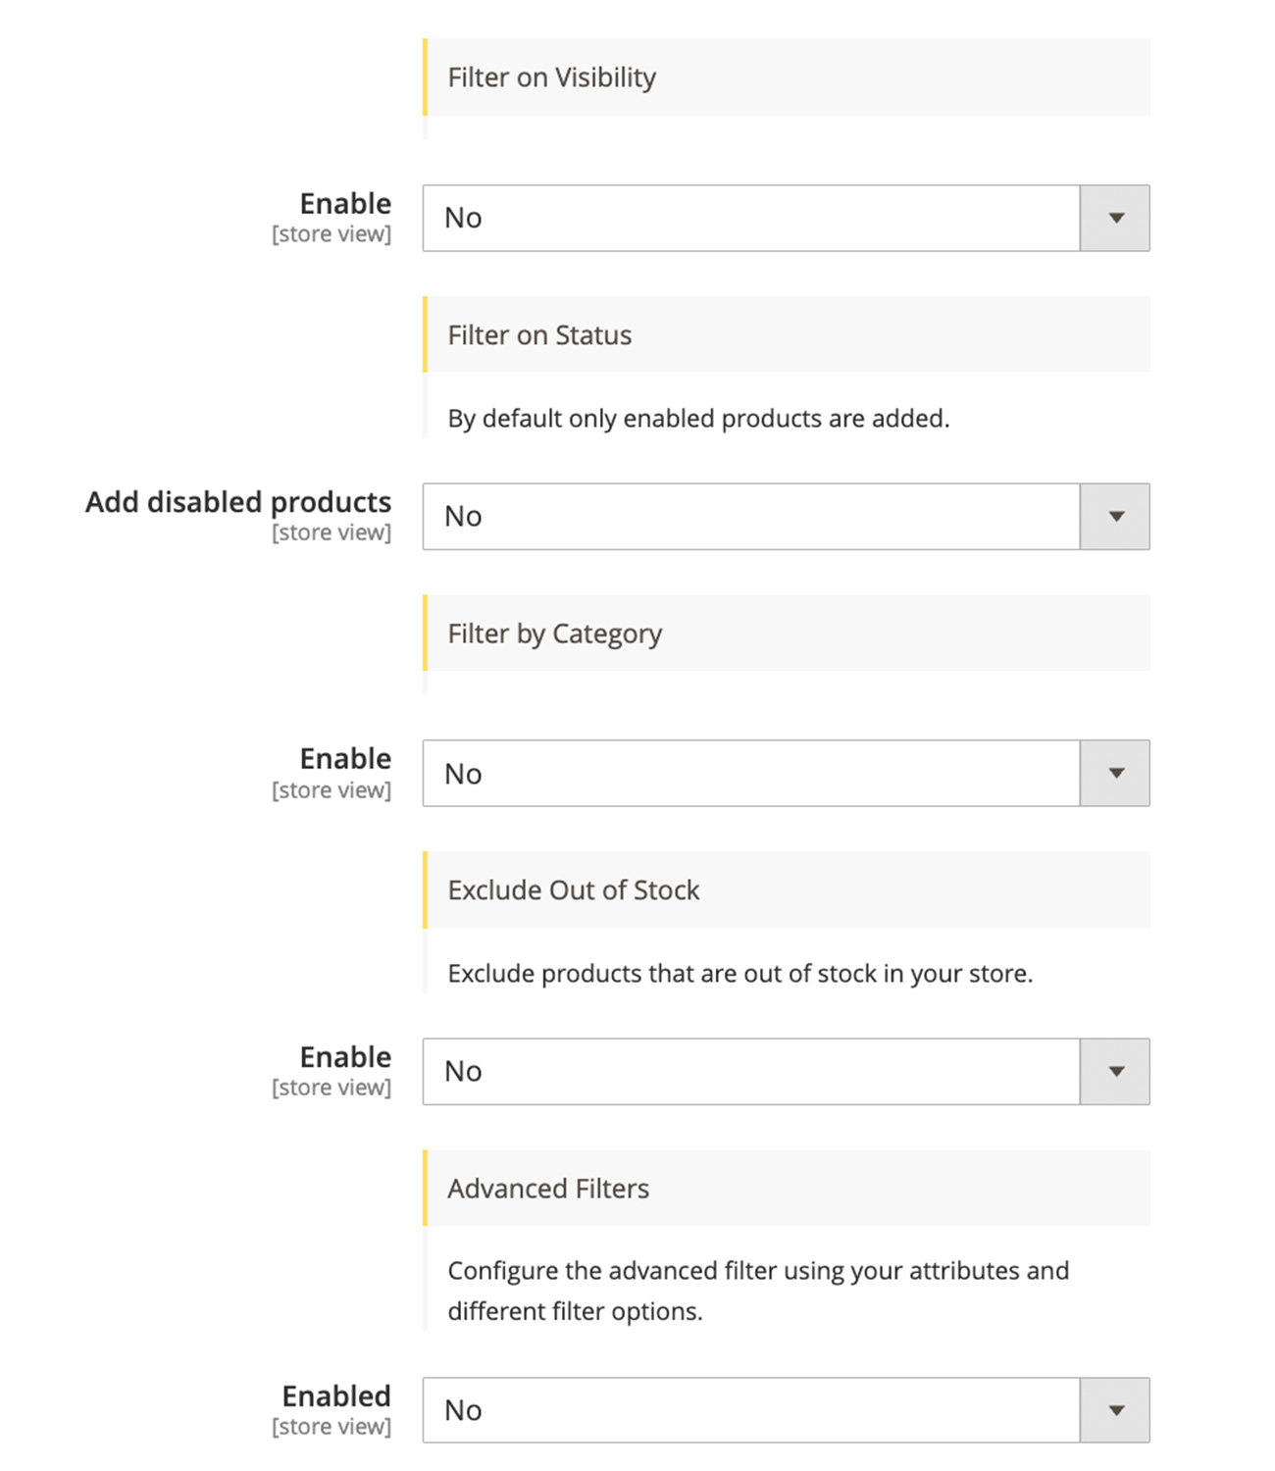Screen dimensions: 1275x1471
Task: Click the Advanced Filters section heading
Action: [x=548, y=1189]
